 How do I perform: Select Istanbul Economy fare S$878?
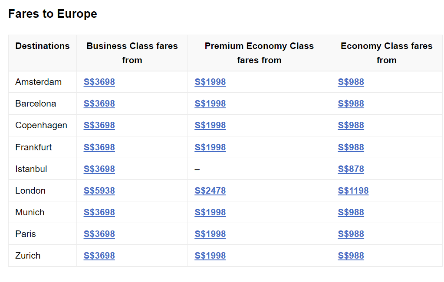pyautogui.click(x=351, y=169)
